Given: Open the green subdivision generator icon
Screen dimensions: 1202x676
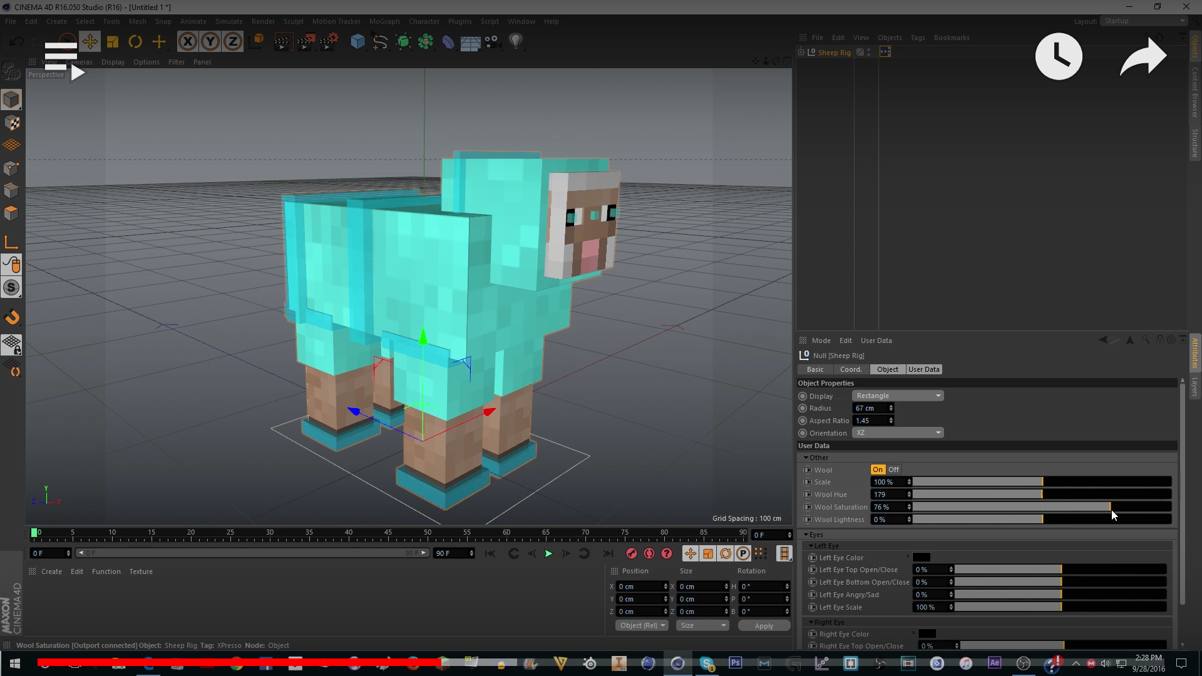Looking at the screenshot, I should tap(403, 42).
